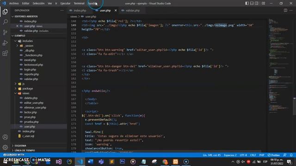The height and width of the screenshot is (166, 296).
Task: Open the Extensions view
Action: (x=5, y=53)
